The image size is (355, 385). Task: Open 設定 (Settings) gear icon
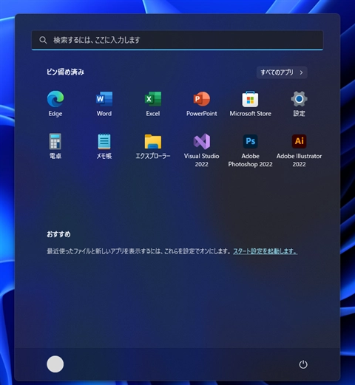(299, 103)
